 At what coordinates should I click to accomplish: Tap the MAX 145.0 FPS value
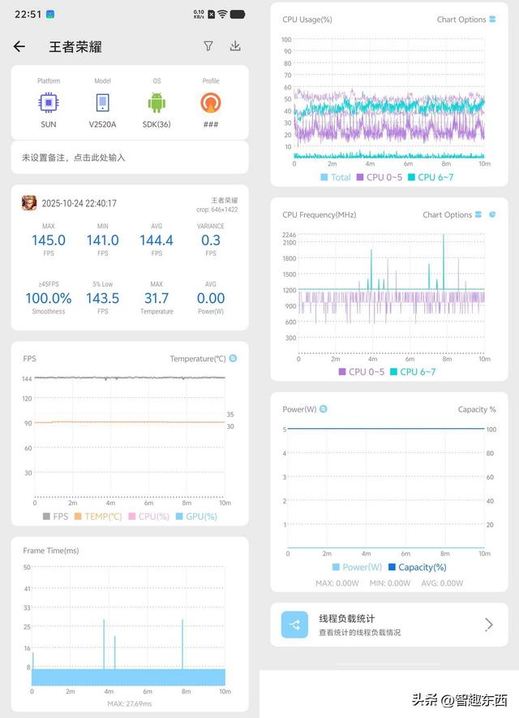pyautogui.click(x=49, y=240)
